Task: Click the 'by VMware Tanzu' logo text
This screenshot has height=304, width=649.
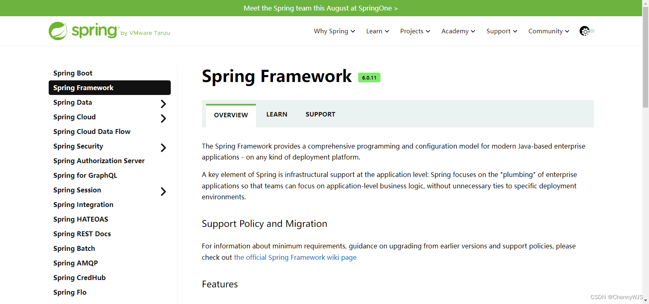Action: click(x=145, y=33)
